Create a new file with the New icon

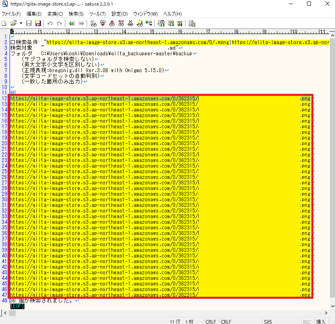4,23
